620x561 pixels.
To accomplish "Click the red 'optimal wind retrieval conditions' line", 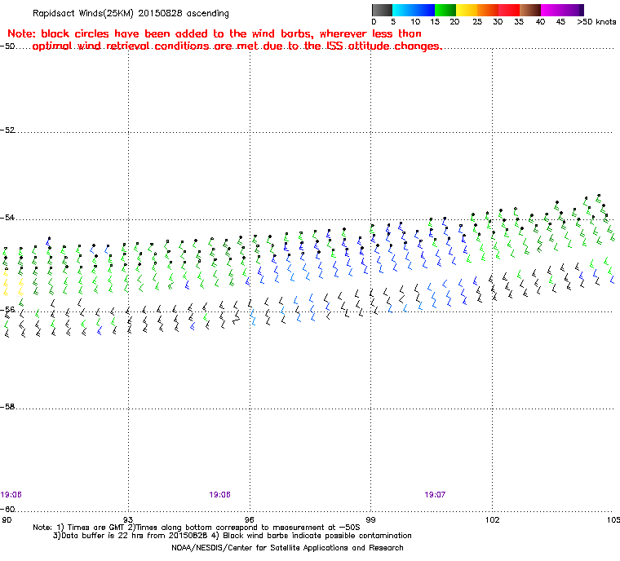I will tap(237, 46).
